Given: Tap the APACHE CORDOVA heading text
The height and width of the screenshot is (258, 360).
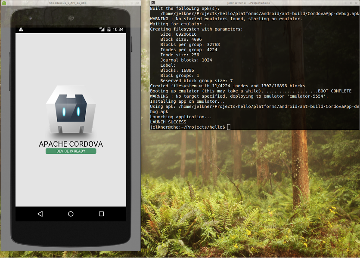Looking at the screenshot, I should coord(71,144).
